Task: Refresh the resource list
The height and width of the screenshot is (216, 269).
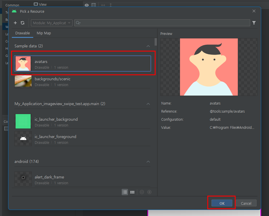Action: point(23,23)
